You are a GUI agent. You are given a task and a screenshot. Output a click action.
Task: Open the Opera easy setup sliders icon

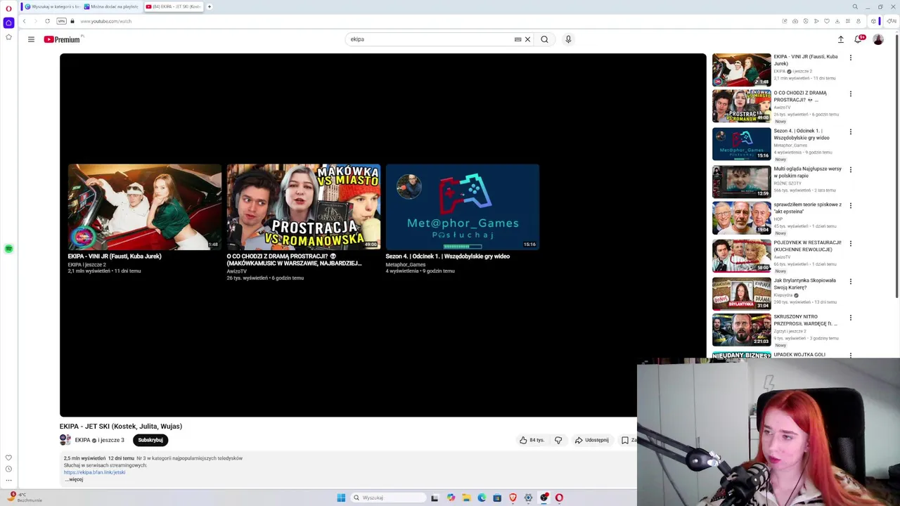click(848, 21)
